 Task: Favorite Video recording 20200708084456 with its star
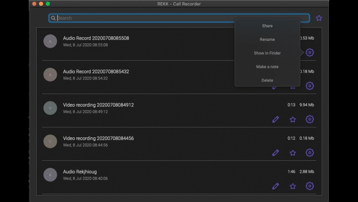pos(293,153)
